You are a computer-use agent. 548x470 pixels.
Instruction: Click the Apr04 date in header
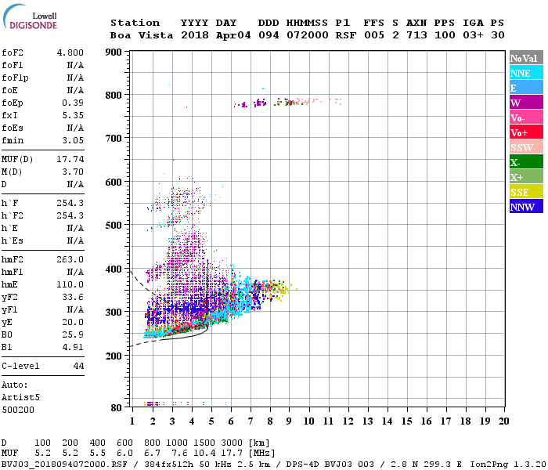pyautogui.click(x=233, y=35)
